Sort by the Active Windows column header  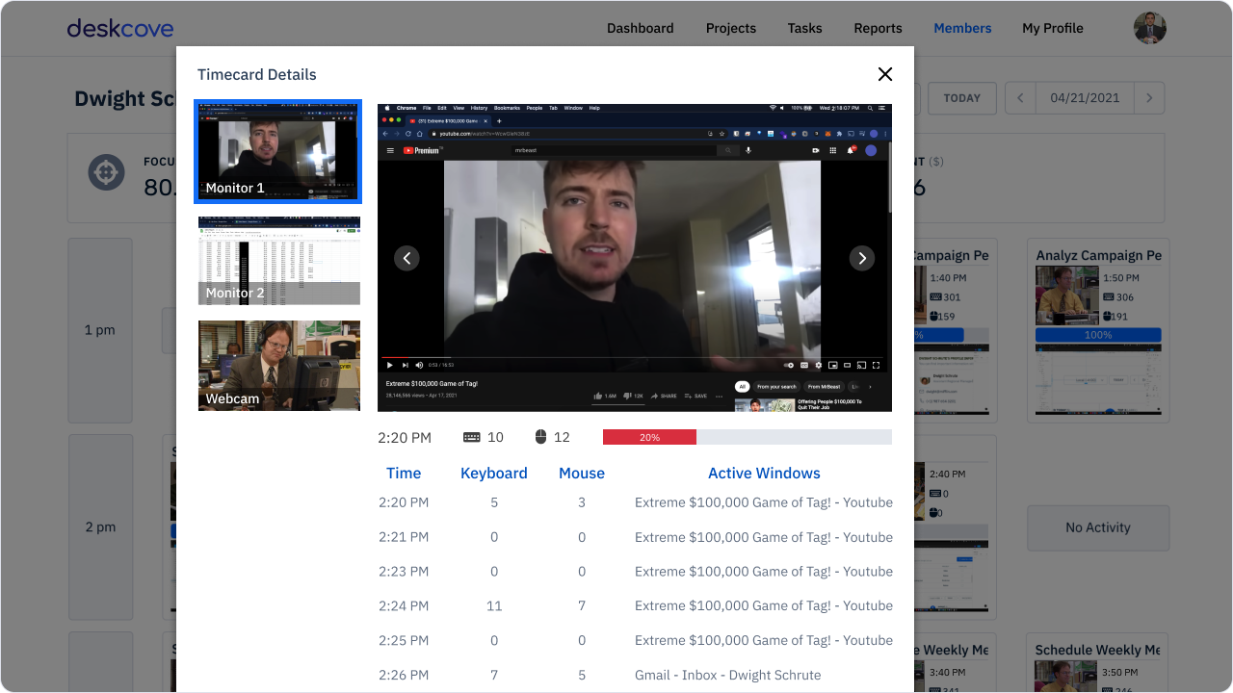point(764,473)
